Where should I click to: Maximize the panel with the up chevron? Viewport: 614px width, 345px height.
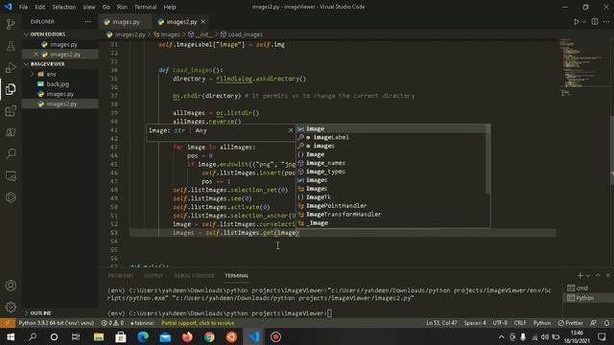[598, 276]
